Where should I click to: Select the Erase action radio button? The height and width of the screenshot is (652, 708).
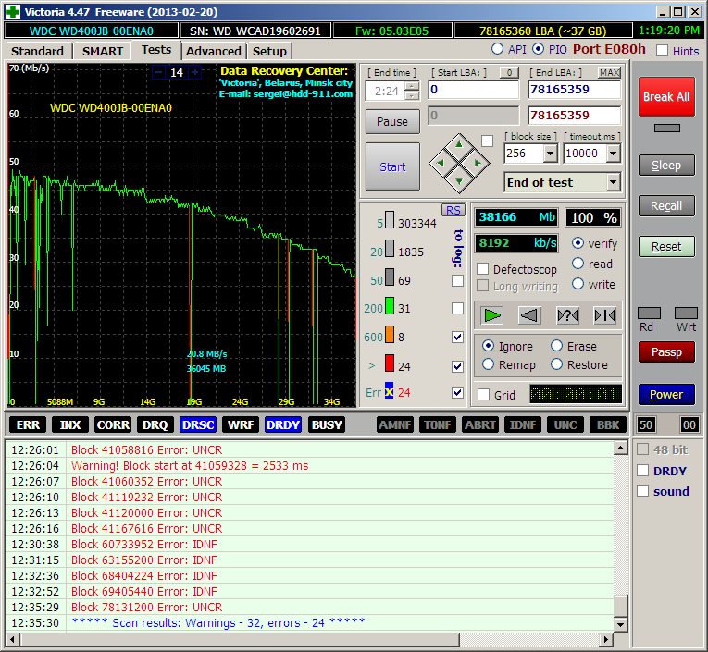(x=557, y=346)
